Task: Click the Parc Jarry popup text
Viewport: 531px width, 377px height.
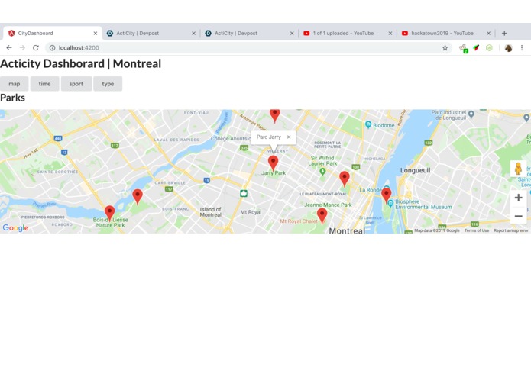Action: click(x=268, y=137)
